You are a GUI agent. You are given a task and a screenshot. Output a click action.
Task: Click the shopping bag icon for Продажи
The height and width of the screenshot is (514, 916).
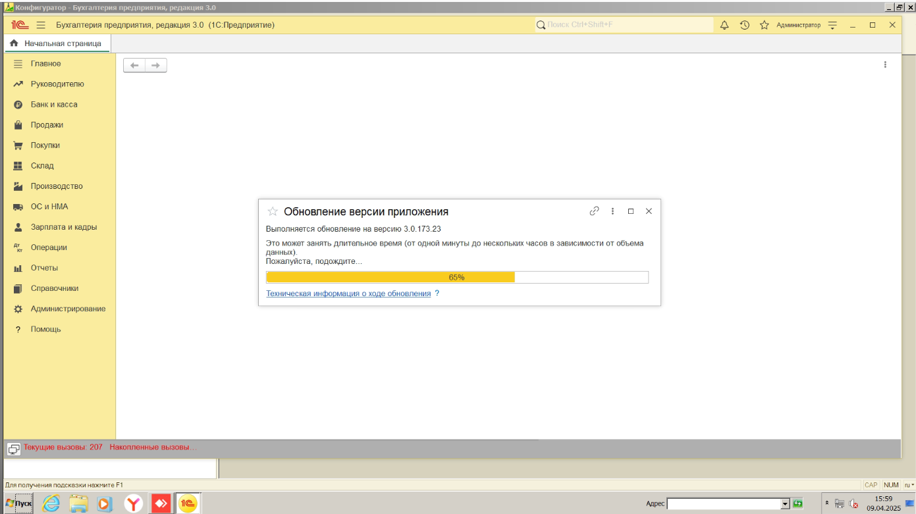pyautogui.click(x=18, y=125)
